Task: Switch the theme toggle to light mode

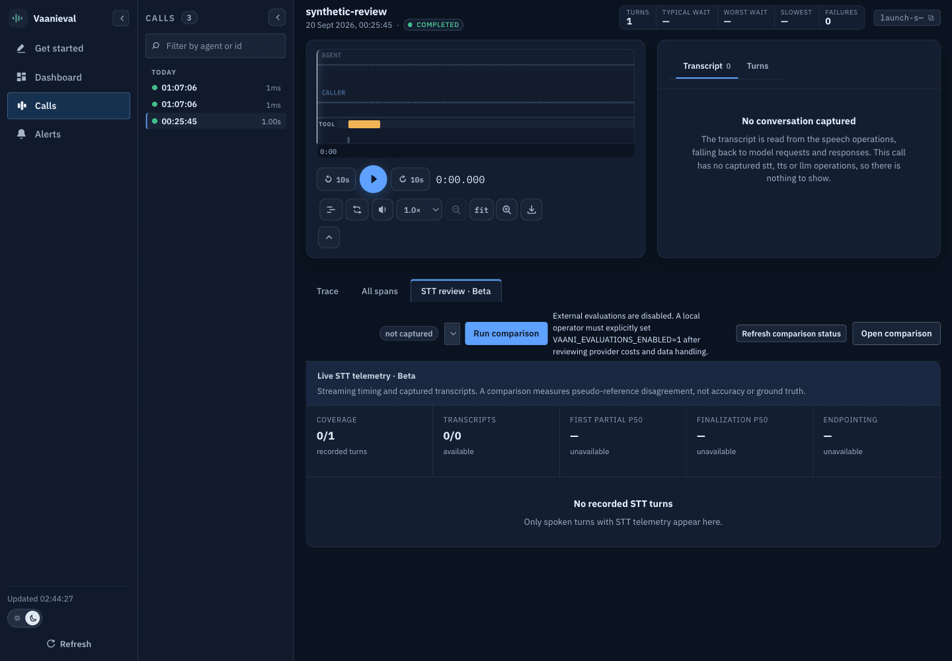Action: pyautogui.click(x=17, y=618)
